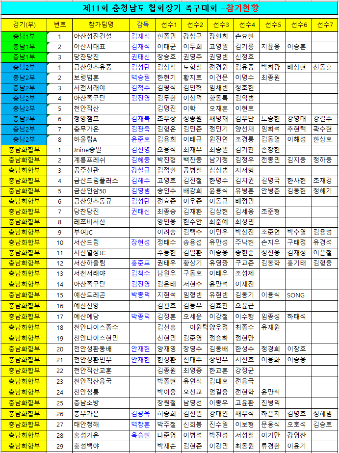The image size is (339, 453).
Task: Select the SONG player cell
Action: click(299, 295)
